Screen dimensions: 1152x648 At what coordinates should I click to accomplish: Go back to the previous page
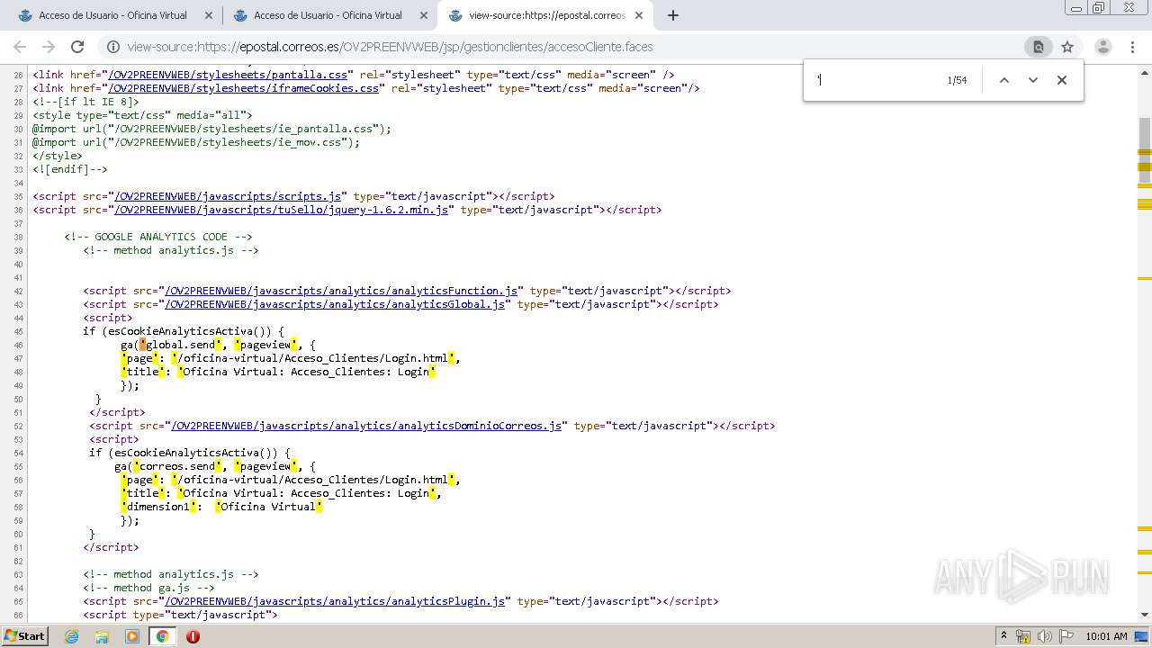click(x=20, y=47)
